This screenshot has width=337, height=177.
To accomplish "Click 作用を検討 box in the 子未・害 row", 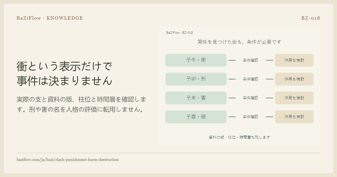I will (294, 98).
